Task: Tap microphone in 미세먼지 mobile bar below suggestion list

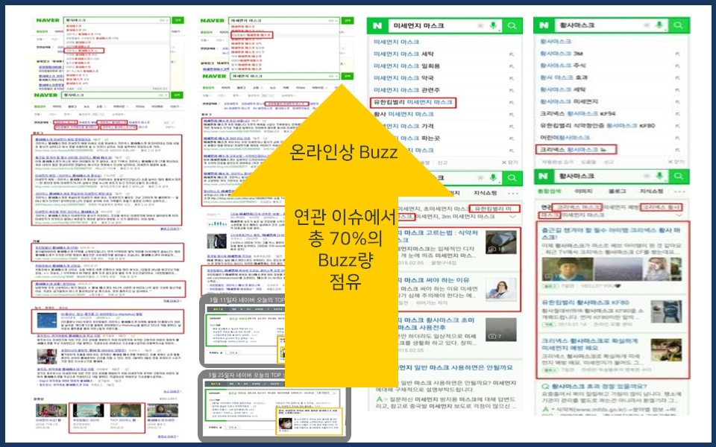Action: pyautogui.click(x=493, y=178)
